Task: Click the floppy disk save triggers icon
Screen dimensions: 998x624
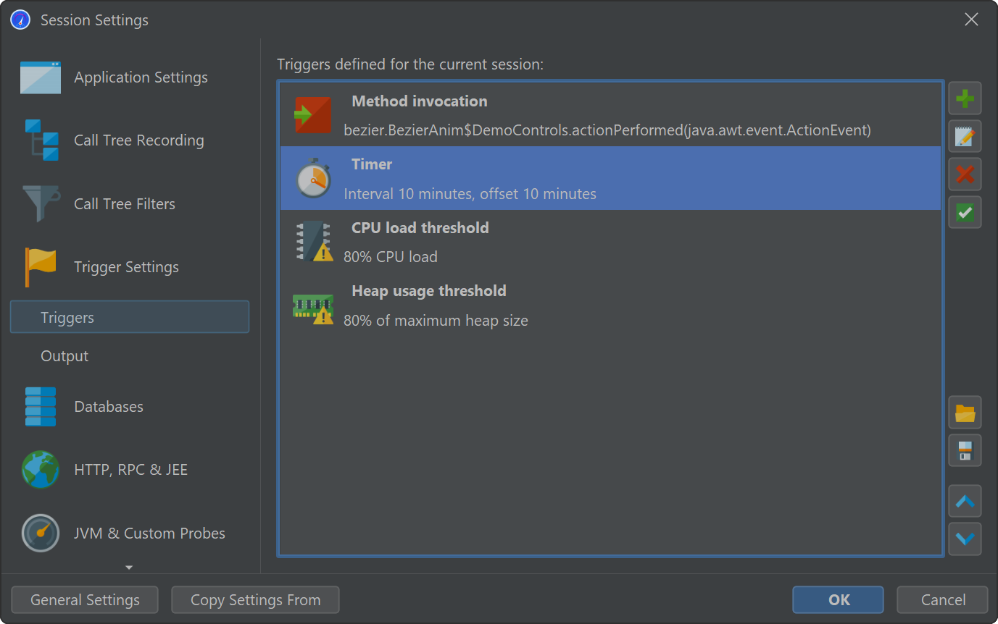Action: coord(965,450)
